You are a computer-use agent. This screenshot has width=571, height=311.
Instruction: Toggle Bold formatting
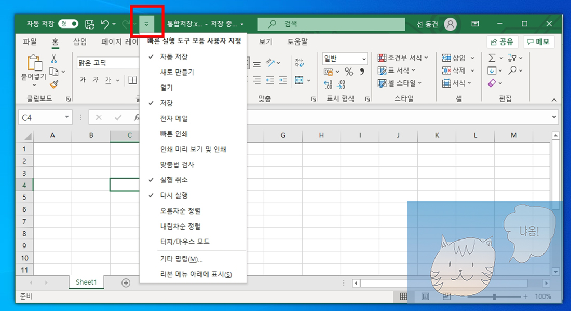tap(83, 80)
